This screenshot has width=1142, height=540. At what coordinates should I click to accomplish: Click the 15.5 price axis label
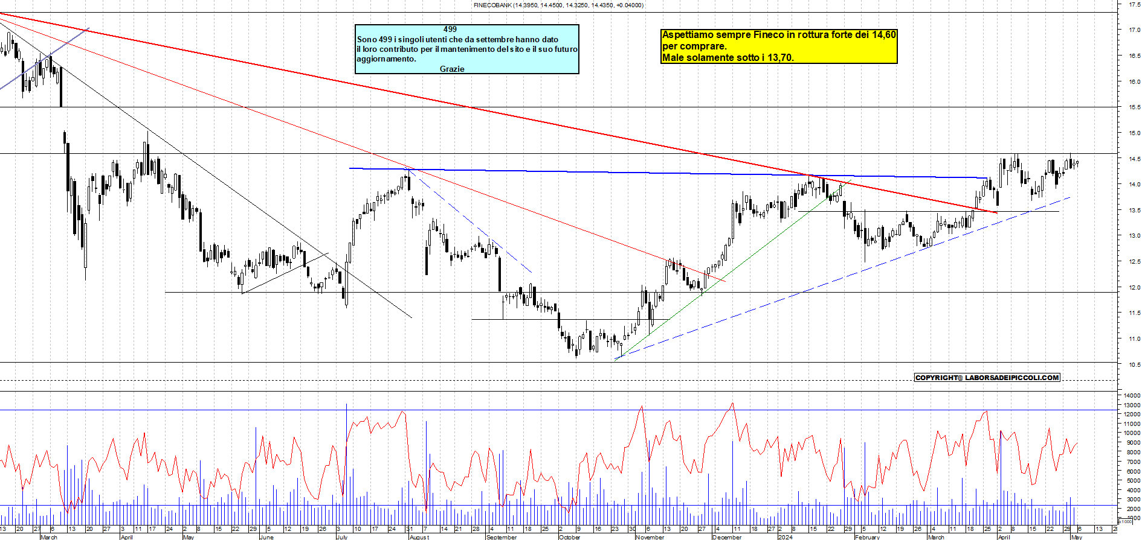(1134, 107)
